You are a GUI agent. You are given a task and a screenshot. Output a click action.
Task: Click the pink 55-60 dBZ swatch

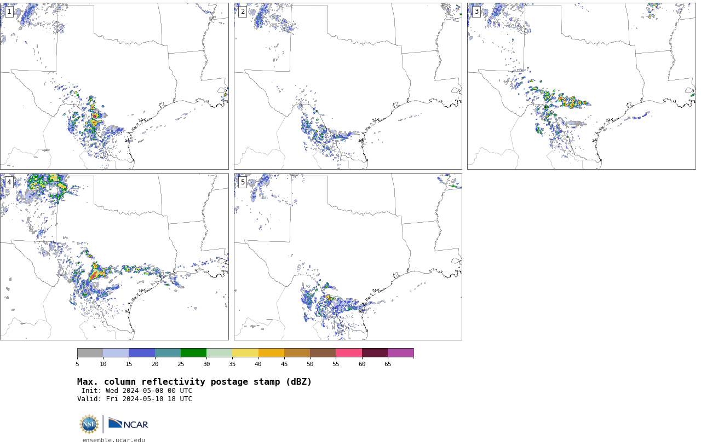(x=348, y=352)
